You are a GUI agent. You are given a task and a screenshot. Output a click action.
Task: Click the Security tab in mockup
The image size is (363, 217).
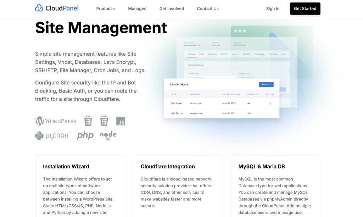point(235,54)
